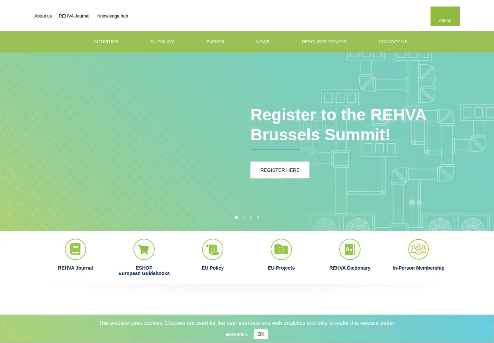Open the Resource Center menu
Image resolution: width=494 pixels, height=343 pixels.
point(324,42)
